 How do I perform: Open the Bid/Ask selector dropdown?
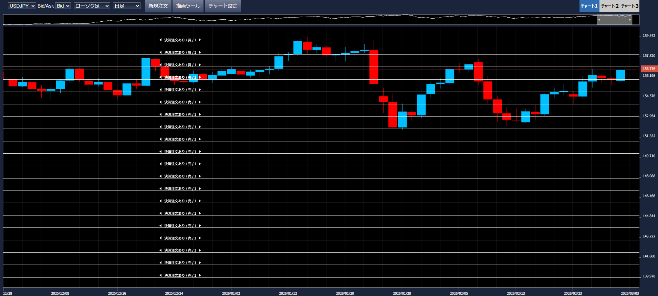tap(63, 6)
